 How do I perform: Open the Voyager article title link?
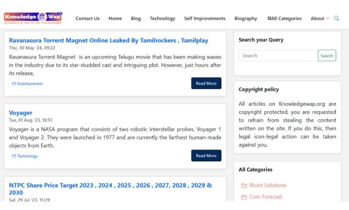(21, 113)
